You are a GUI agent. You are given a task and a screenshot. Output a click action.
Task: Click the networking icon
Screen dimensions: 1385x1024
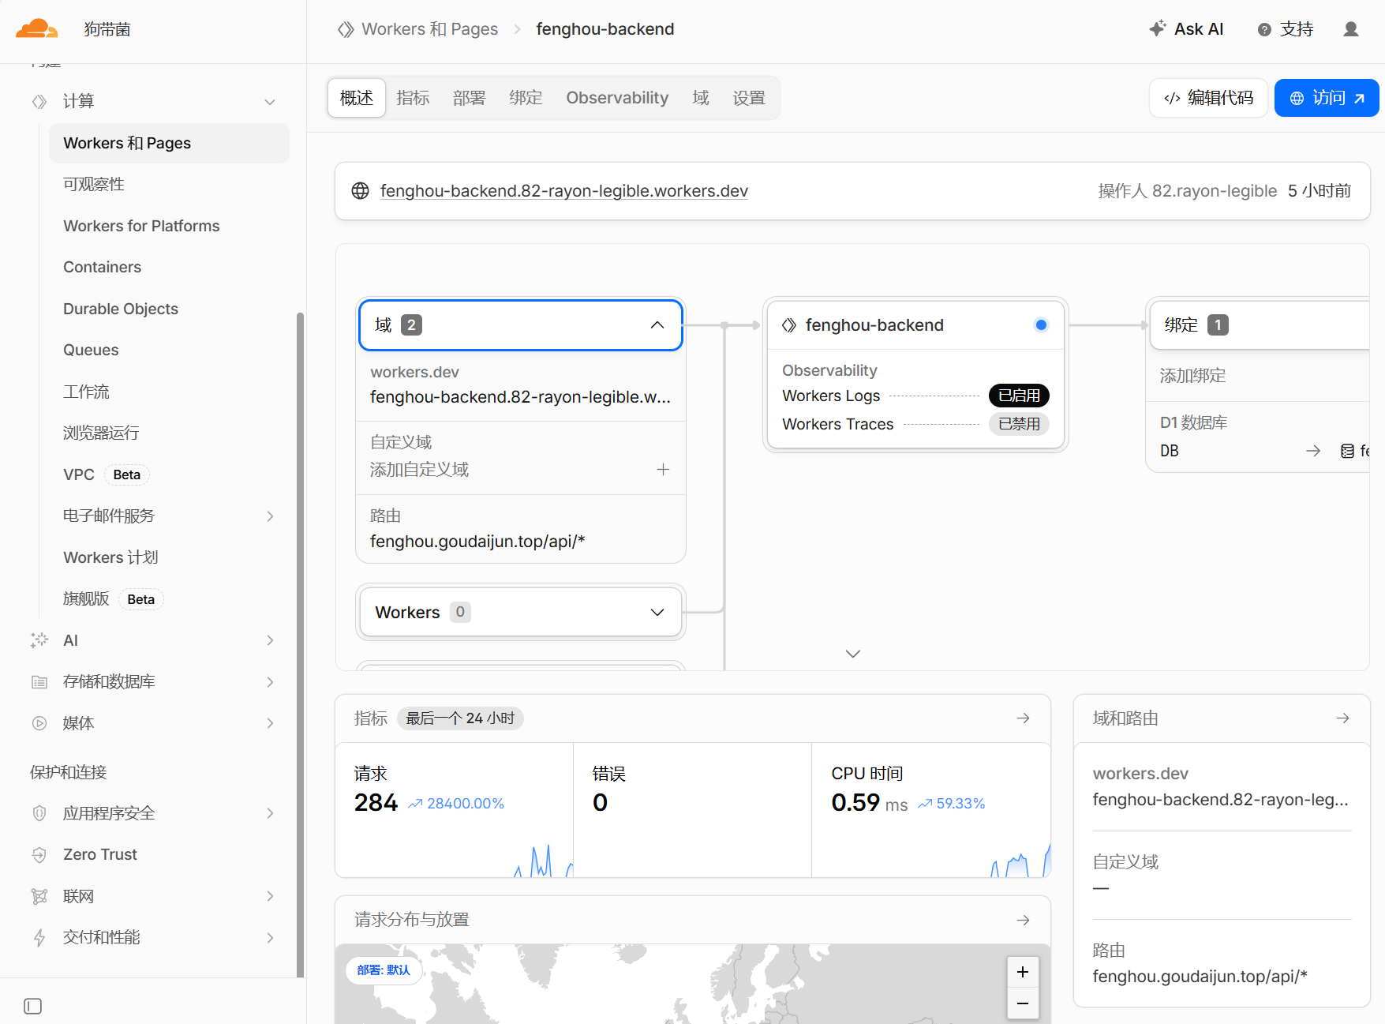point(39,896)
